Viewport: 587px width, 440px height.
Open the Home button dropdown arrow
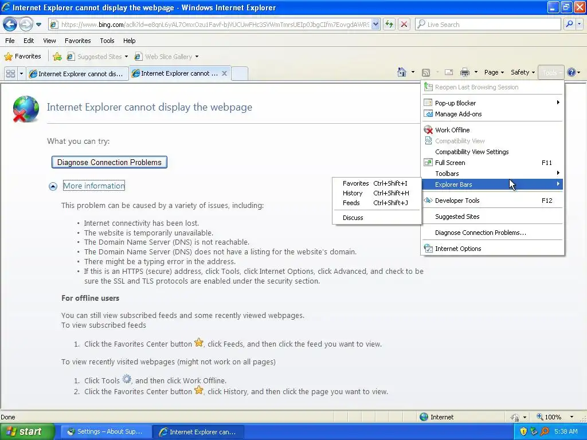(413, 72)
